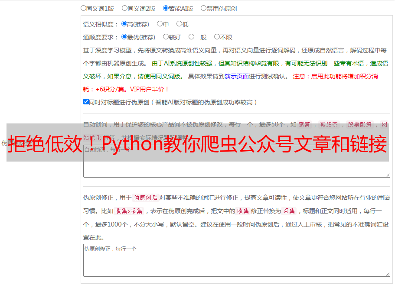This screenshot has width=395, height=285.
Task: Select the 禁用伪原创 radio option
Action: coord(203,8)
